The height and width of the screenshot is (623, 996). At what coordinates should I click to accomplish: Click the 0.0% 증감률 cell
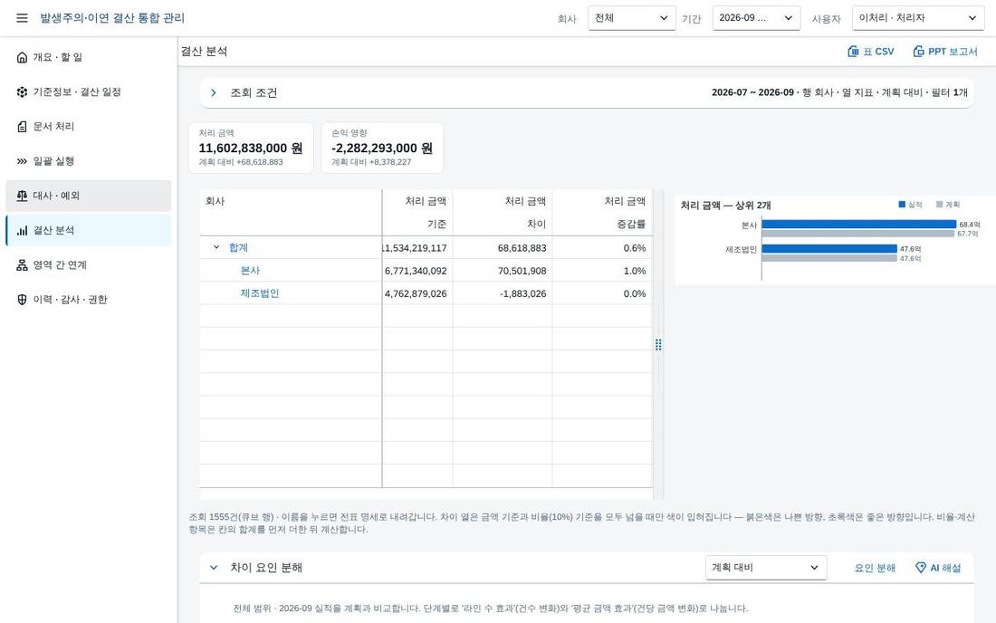pos(602,293)
